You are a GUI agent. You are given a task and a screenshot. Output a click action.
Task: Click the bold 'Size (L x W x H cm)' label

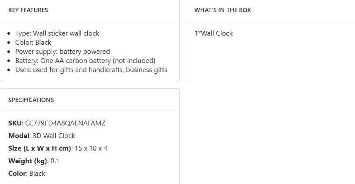[x=40, y=148]
